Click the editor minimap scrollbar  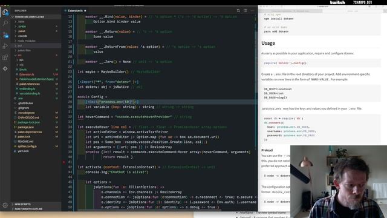(256, 113)
